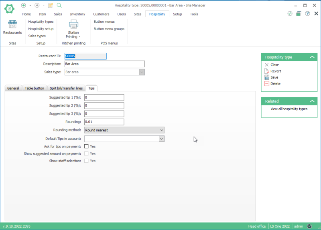The width and height of the screenshot is (321, 230).
Task: Click Button menu groups in ribbon
Action: (x=109, y=29)
